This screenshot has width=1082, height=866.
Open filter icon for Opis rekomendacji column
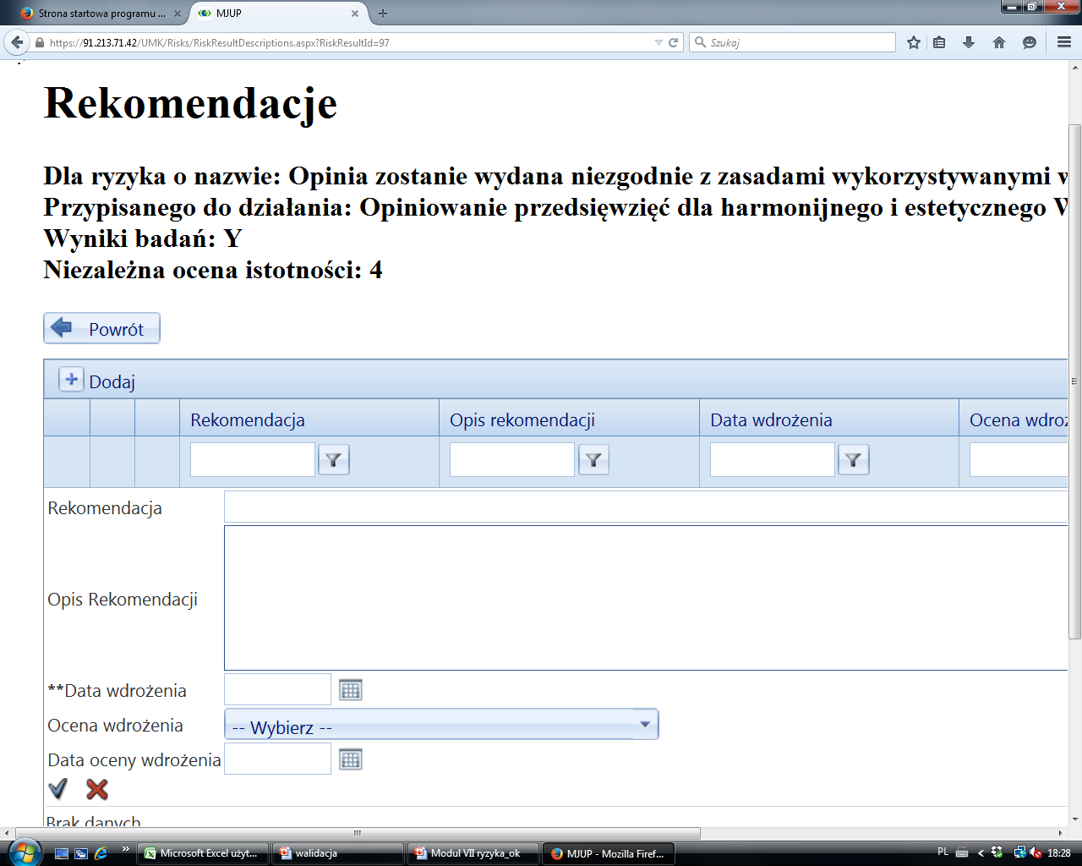(x=594, y=460)
